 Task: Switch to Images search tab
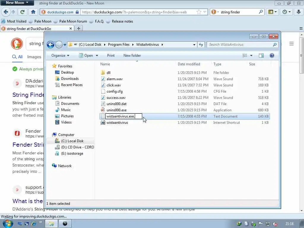(34, 57)
